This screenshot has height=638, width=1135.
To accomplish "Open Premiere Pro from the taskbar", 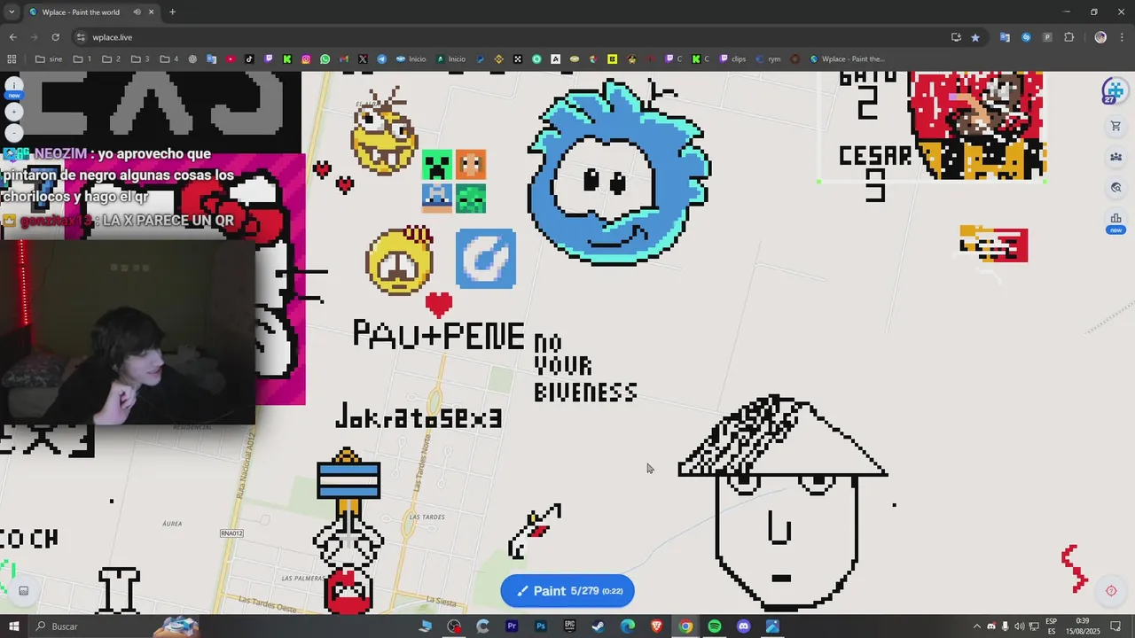I will (x=512, y=626).
